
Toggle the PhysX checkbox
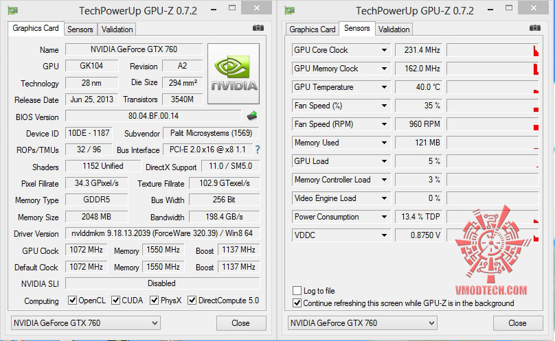point(154,301)
